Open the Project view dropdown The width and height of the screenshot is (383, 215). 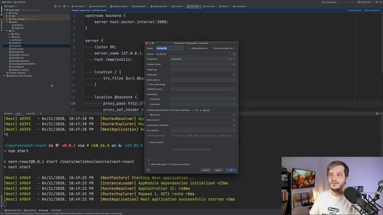coord(11,7)
